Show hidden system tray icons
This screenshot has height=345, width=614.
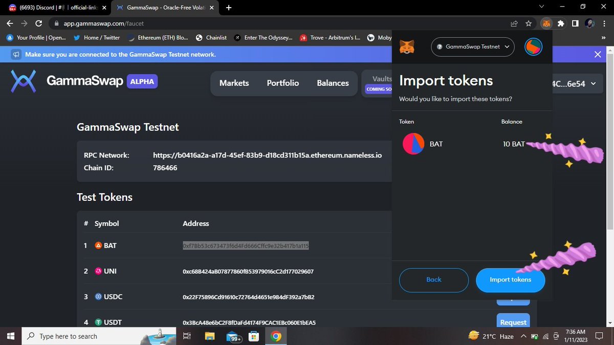[x=523, y=336]
